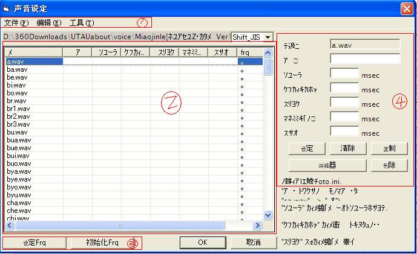Select the bue.wav row
The image size is (417, 254).
pyautogui.click(x=134, y=148)
